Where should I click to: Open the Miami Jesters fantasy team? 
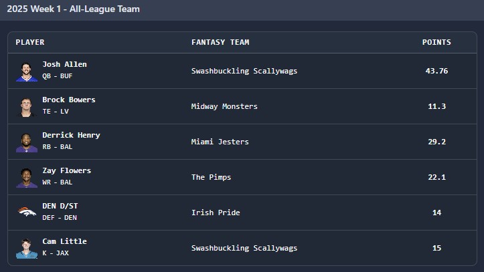coord(220,142)
